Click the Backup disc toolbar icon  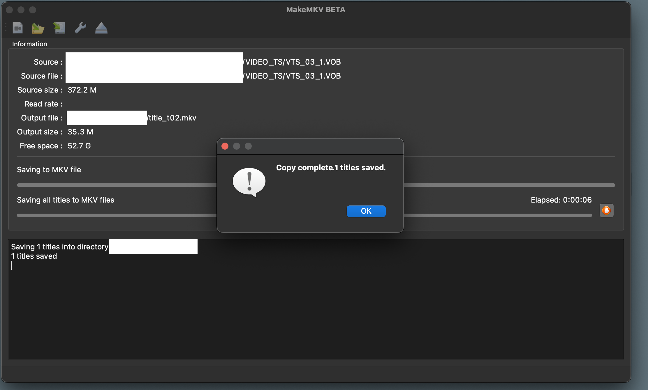coord(59,28)
